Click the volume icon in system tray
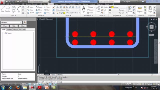Screen dimensions: 160x90 tap(147, 88)
